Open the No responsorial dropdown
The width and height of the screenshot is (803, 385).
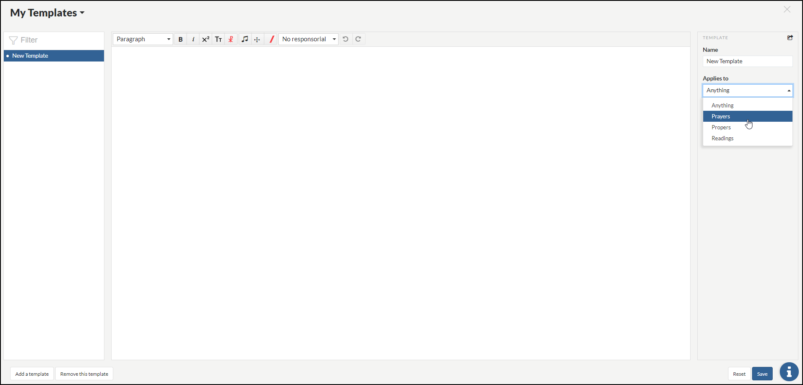click(x=309, y=39)
